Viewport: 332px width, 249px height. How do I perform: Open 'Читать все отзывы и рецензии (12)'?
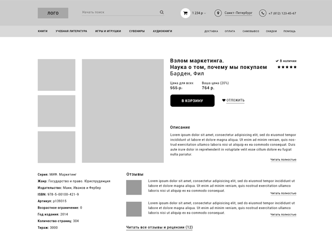159,227
